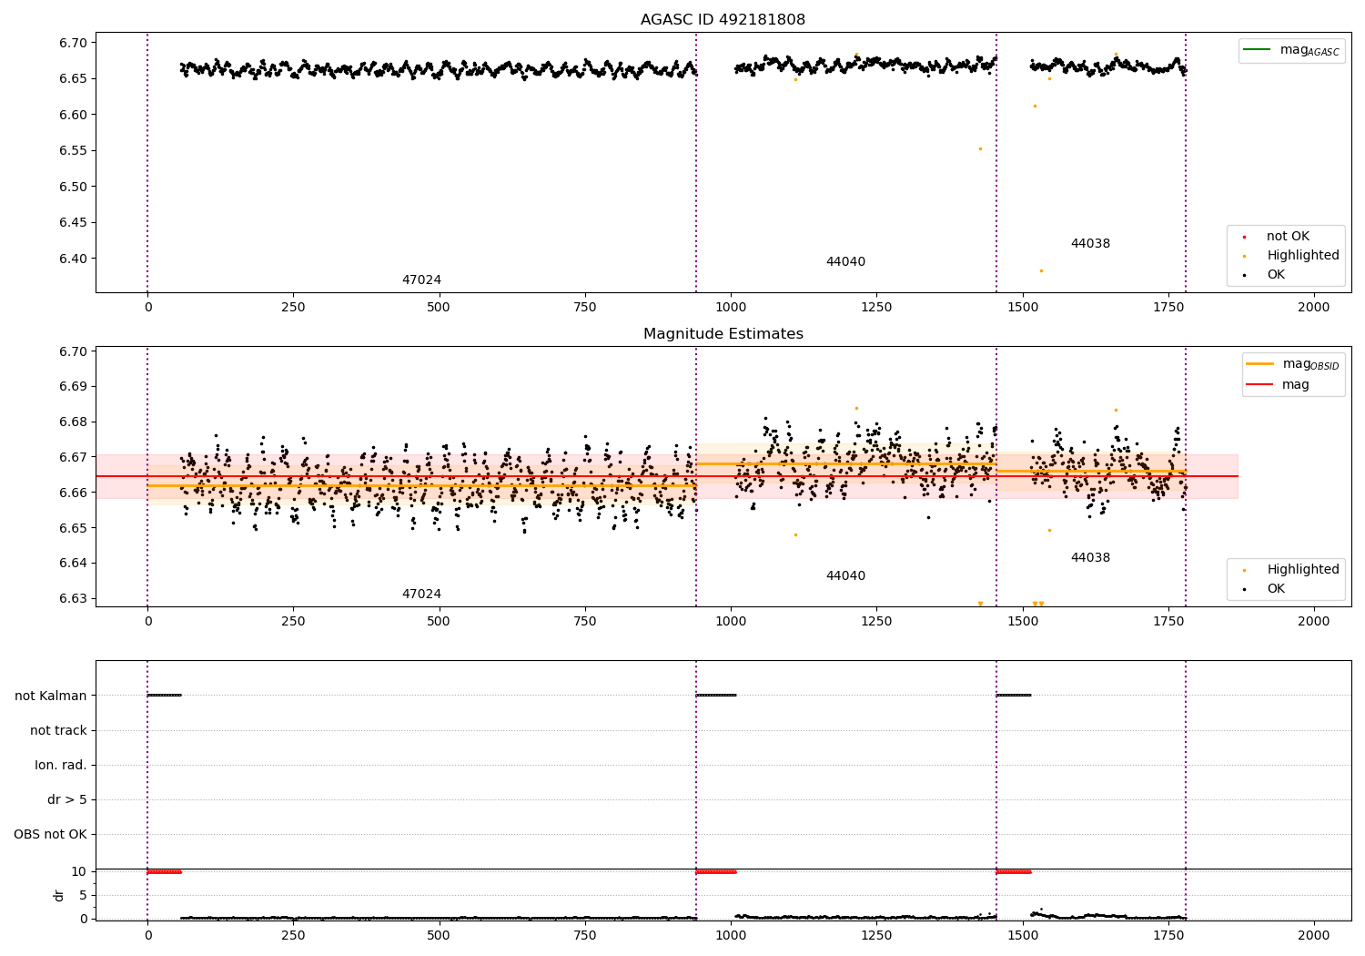Click the 'Ion. rad.' axis label
Screen dimensions: 1365x956
(61, 765)
